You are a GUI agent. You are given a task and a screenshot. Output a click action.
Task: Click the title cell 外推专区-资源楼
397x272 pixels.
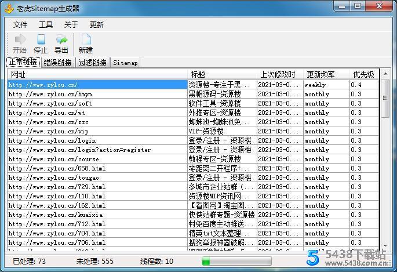click(x=222, y=113)
